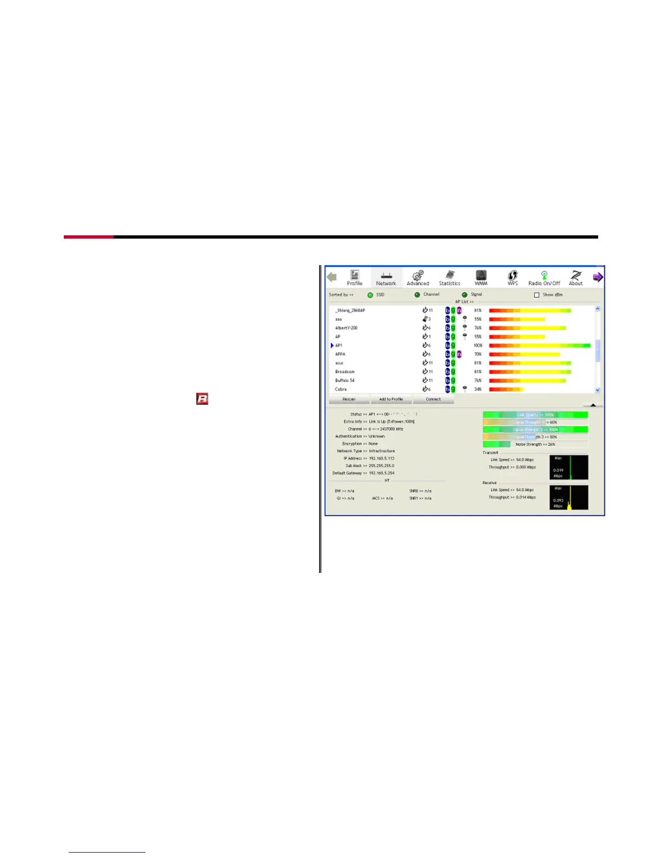This screenshot has width=662, height=857.
Task: Click the Rescan button
Action: [x=349, y=399]
